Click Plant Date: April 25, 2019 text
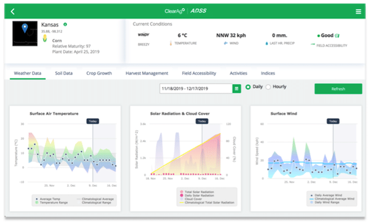This screenshot has height=222, width=370. coord(76,52)
